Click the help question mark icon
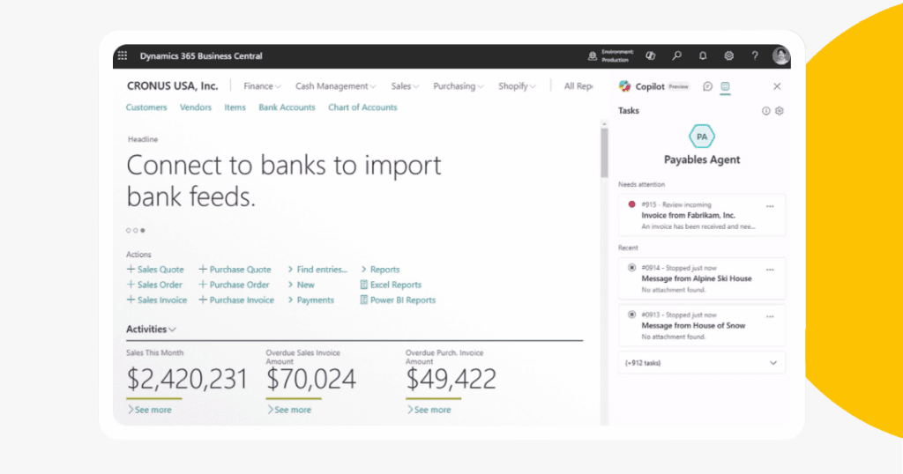This screenshot has height=474, width=903. 755,56
